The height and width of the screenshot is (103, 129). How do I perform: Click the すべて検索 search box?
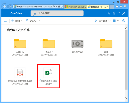[57, 13]
